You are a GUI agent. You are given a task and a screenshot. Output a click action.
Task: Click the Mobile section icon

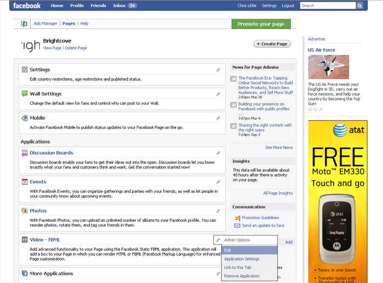point(25,118)
